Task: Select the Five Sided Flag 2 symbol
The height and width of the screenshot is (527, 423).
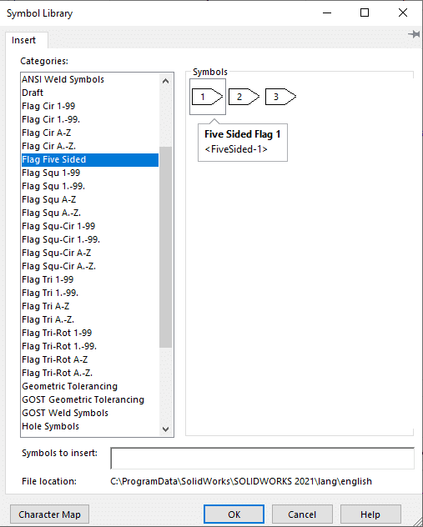Action: point(244,97)
